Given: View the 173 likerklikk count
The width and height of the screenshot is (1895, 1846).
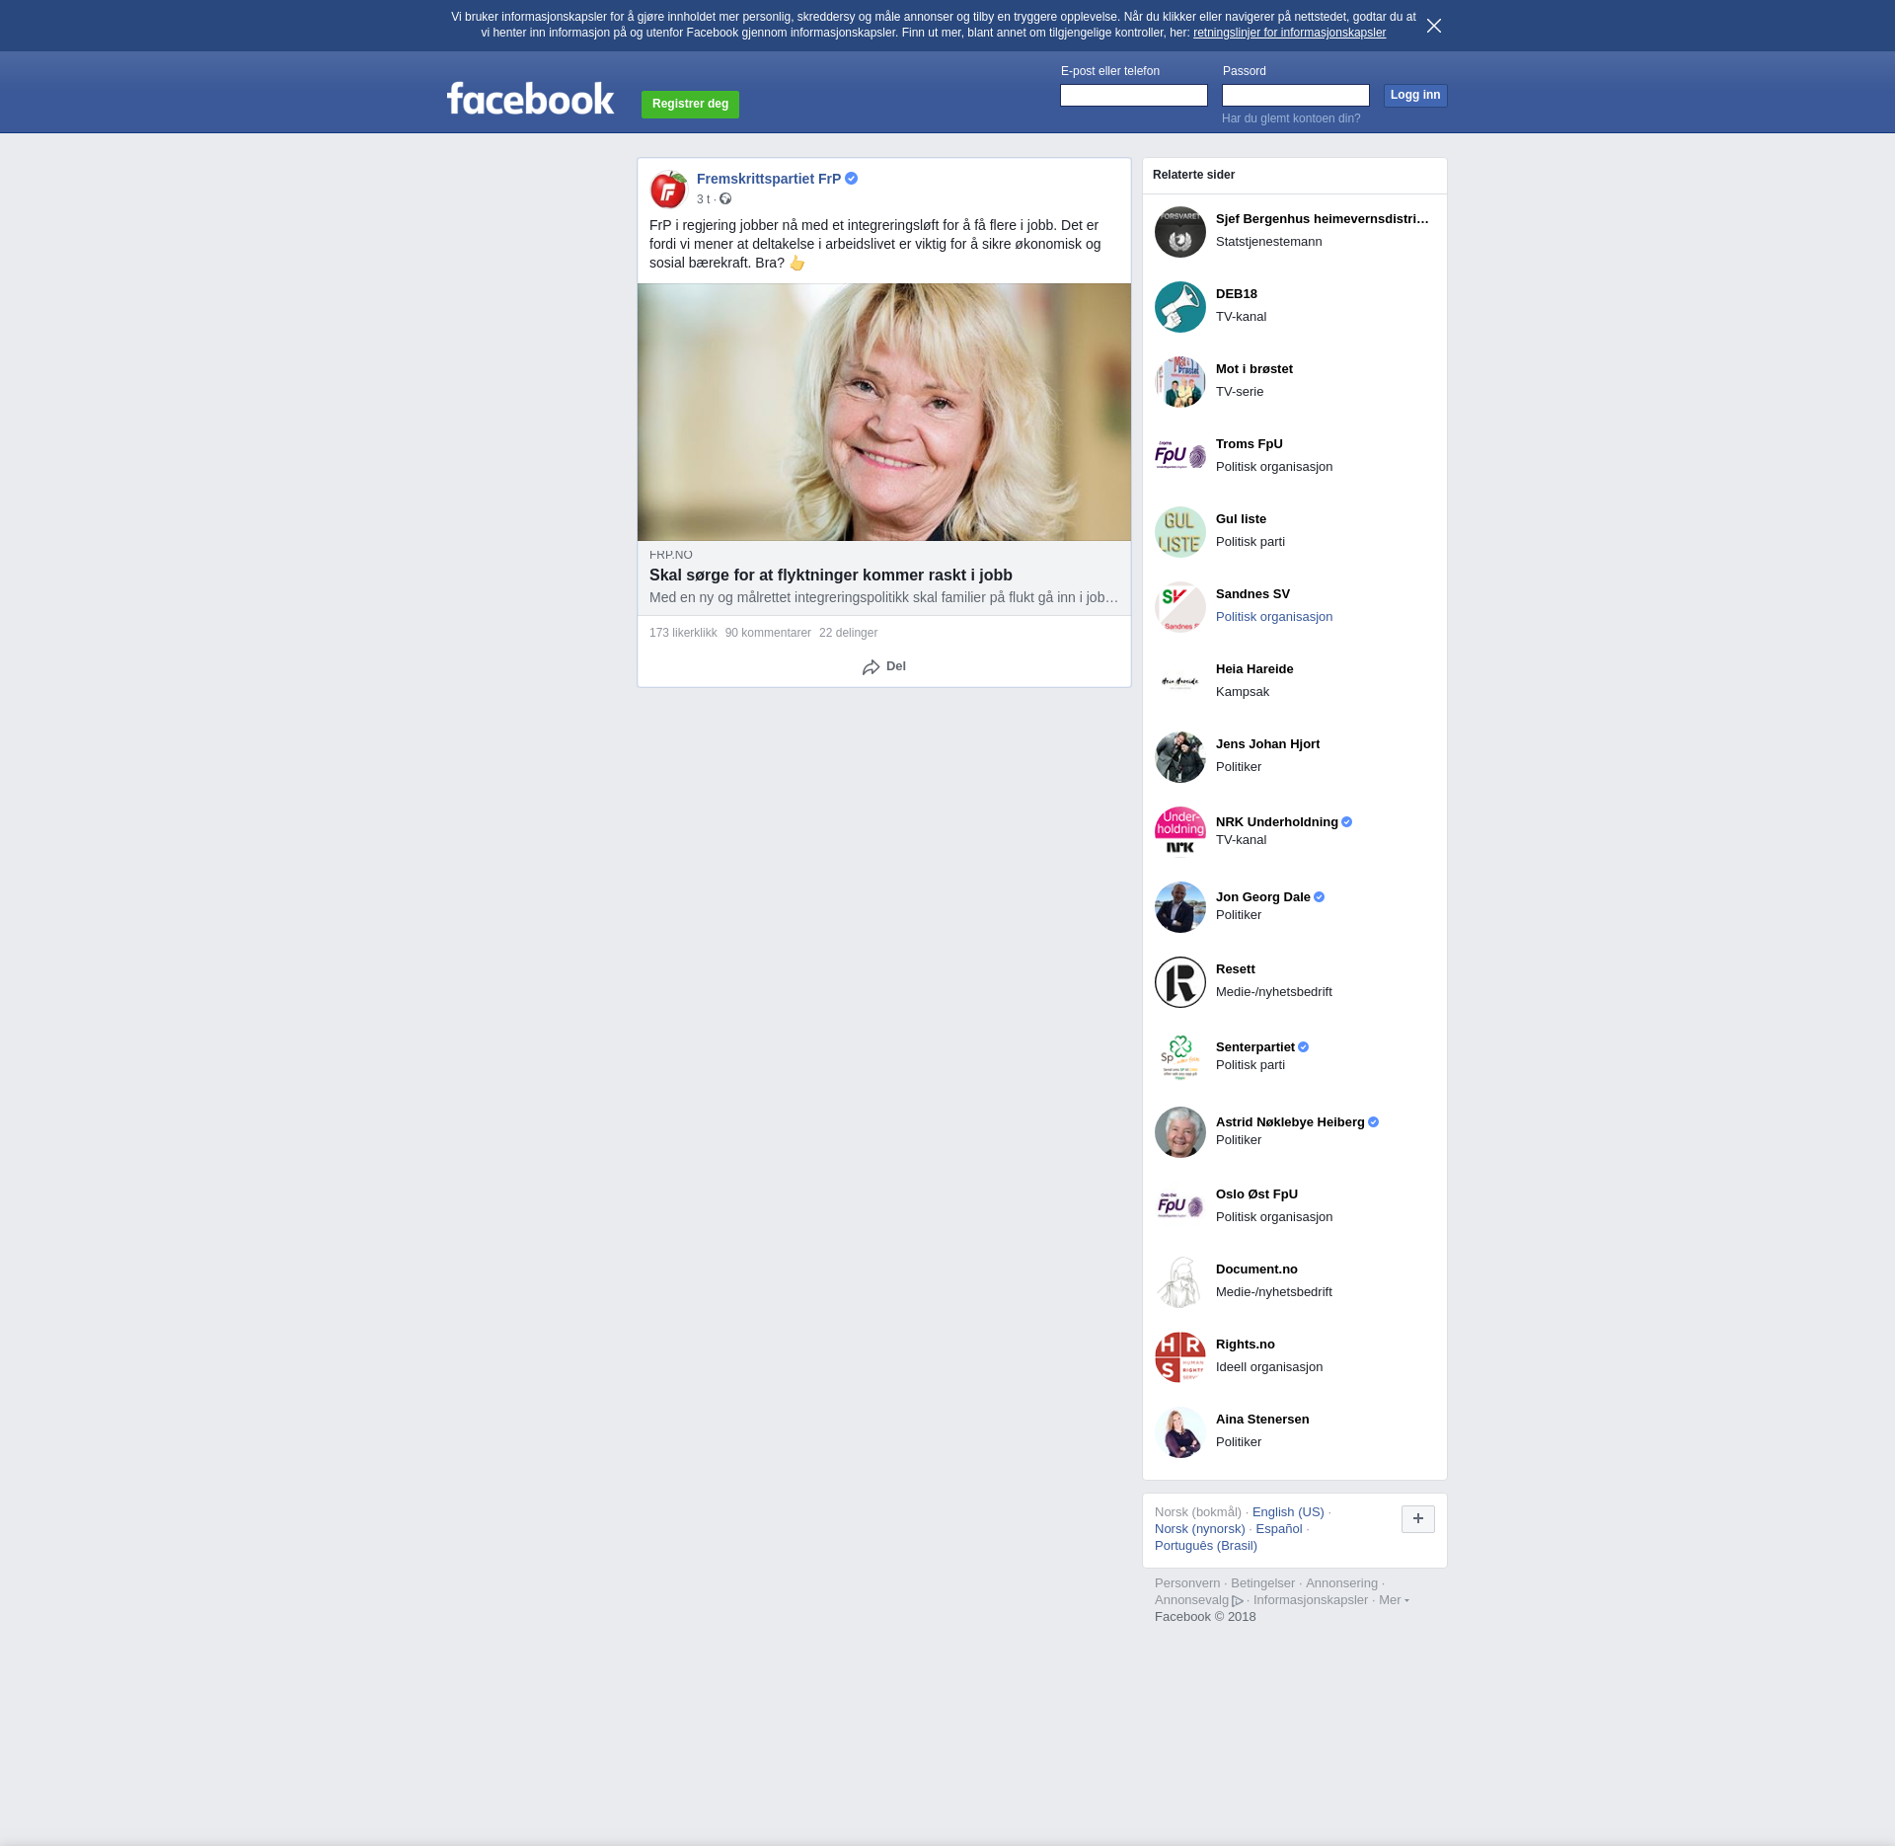Looking at the screenshot, I should (683, 633).
